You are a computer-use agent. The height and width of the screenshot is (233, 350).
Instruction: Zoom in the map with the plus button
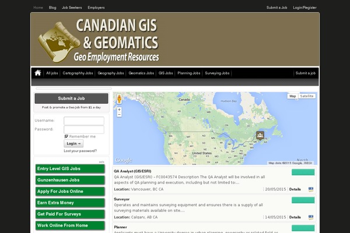119,110
